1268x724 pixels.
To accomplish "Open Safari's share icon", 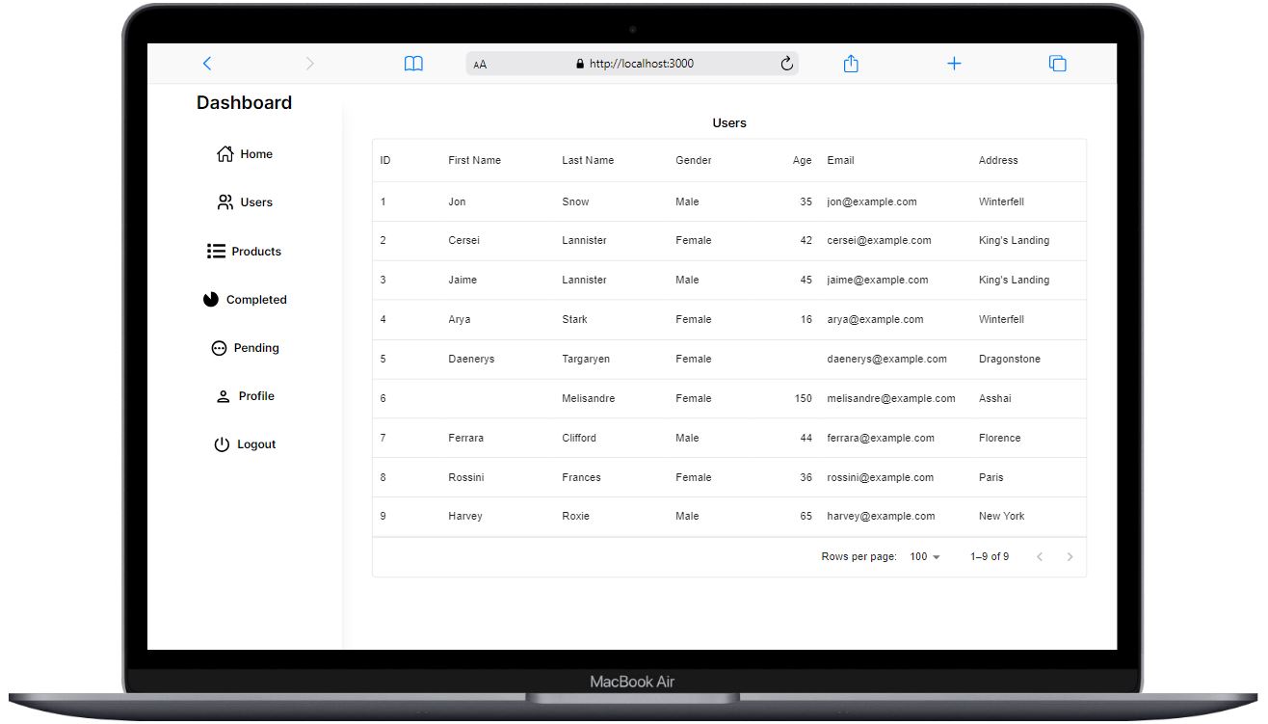I will [x=851, y=63].
